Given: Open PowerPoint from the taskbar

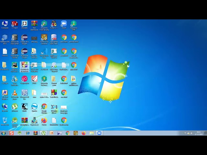Looking at the screenshot, I should (51, 133).
